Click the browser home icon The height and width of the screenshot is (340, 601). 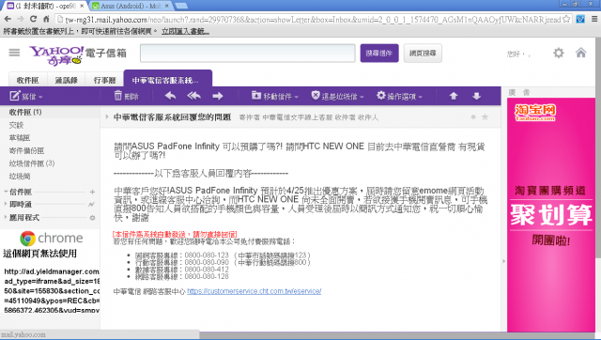46,19
